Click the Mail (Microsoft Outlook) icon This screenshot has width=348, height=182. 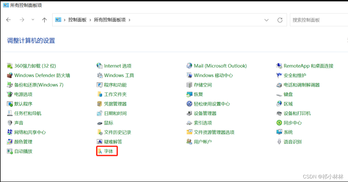click(x=189, y=66)
